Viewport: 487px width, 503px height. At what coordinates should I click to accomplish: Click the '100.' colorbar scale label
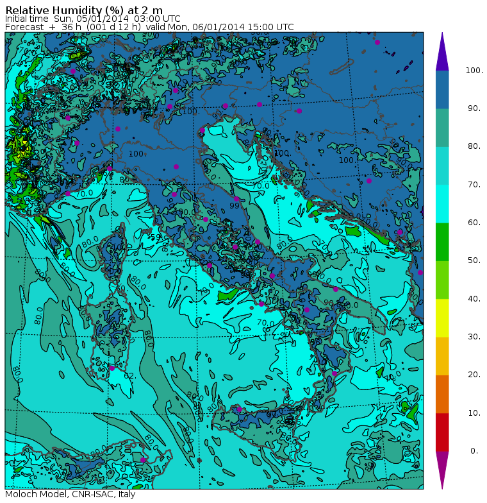coord(474,71)
